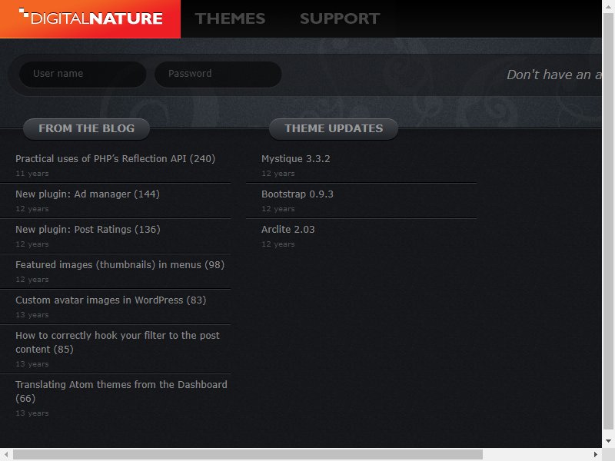This screenshot has width=615, height=461.
Task: Click the Don't have an account text
Action: click(553, 75)
